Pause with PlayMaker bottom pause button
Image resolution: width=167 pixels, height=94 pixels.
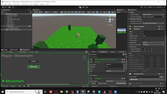[x=24, y=86]
